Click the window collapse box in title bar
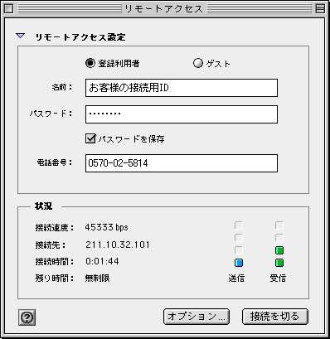Screen dimensions: 330x339 [320, 9]
